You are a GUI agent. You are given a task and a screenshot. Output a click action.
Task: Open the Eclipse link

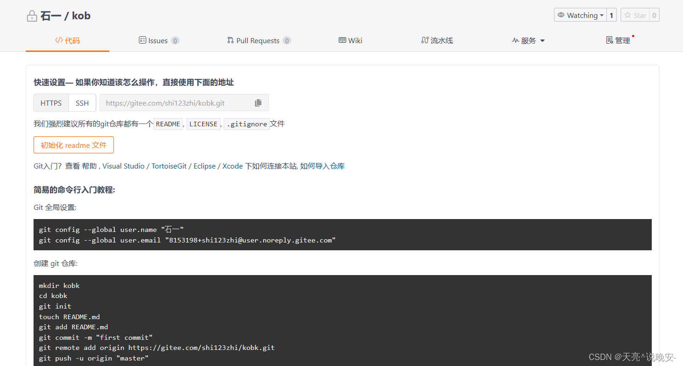point(204,166)
